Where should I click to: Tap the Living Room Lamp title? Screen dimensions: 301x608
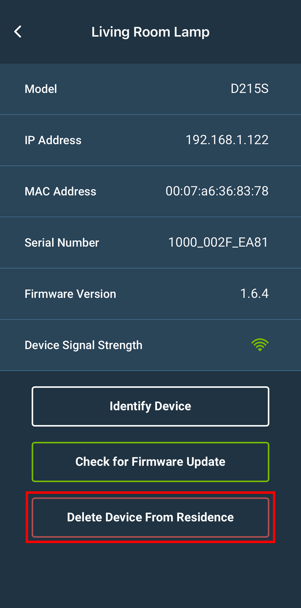(150, 31)
